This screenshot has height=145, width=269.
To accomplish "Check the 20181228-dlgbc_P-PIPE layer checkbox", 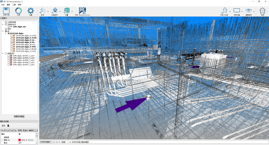I will tap(11, 47).
